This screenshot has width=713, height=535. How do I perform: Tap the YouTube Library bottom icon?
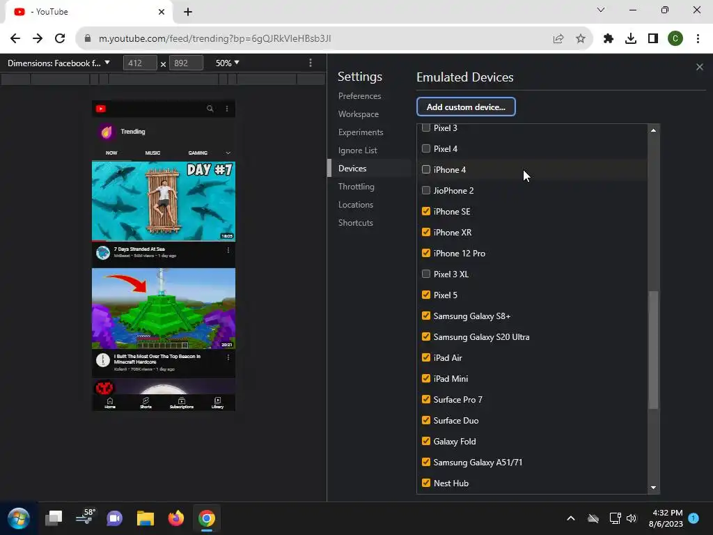point(217,403)
